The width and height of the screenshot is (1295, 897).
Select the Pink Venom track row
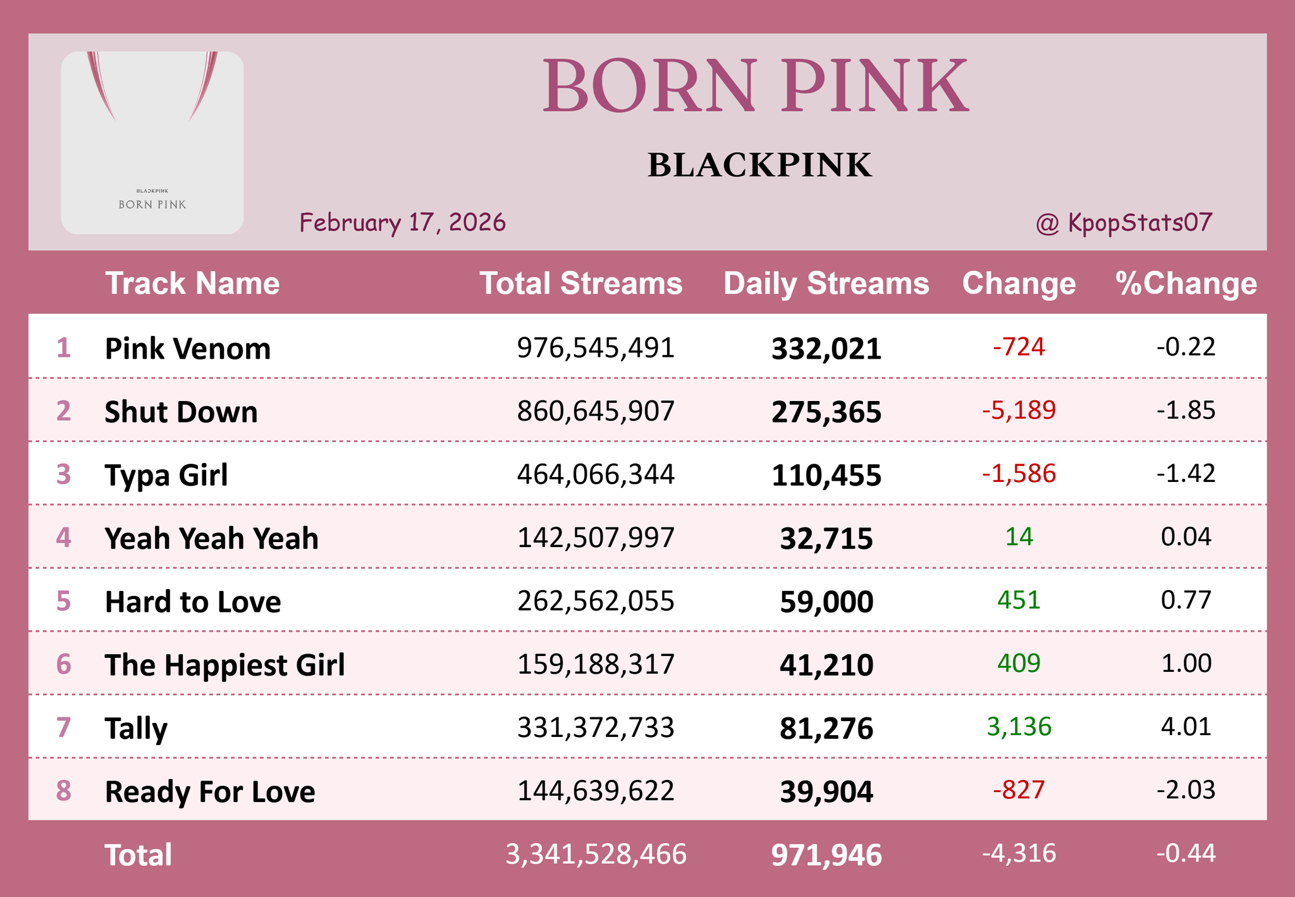(188, 348)
